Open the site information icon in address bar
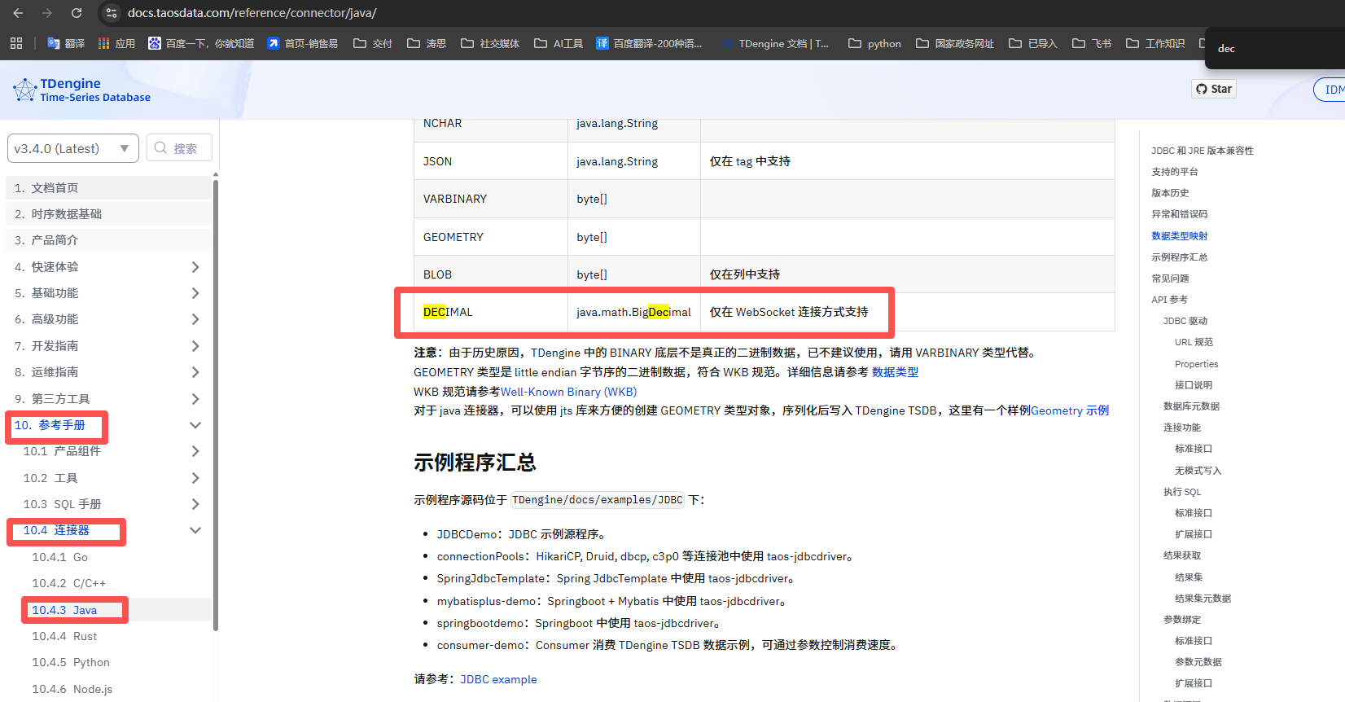The height and width of the screenshot is (702, 1345). pos(112,13)
